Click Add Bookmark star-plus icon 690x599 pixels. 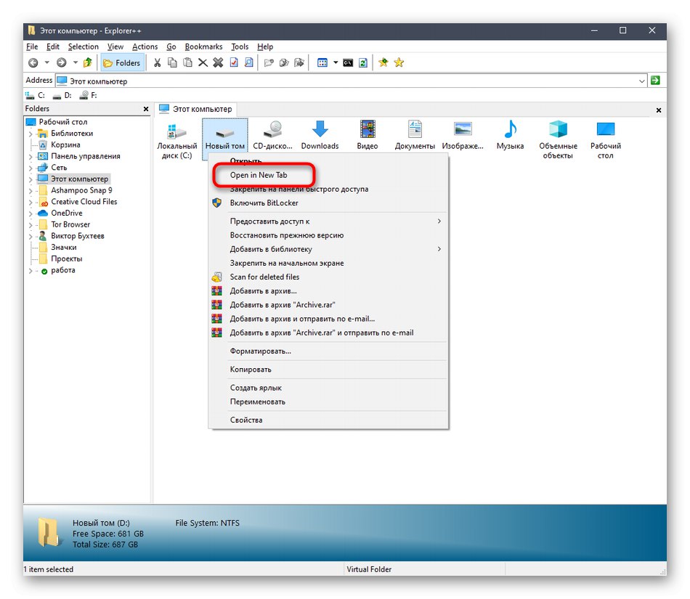tap(383, 62)
